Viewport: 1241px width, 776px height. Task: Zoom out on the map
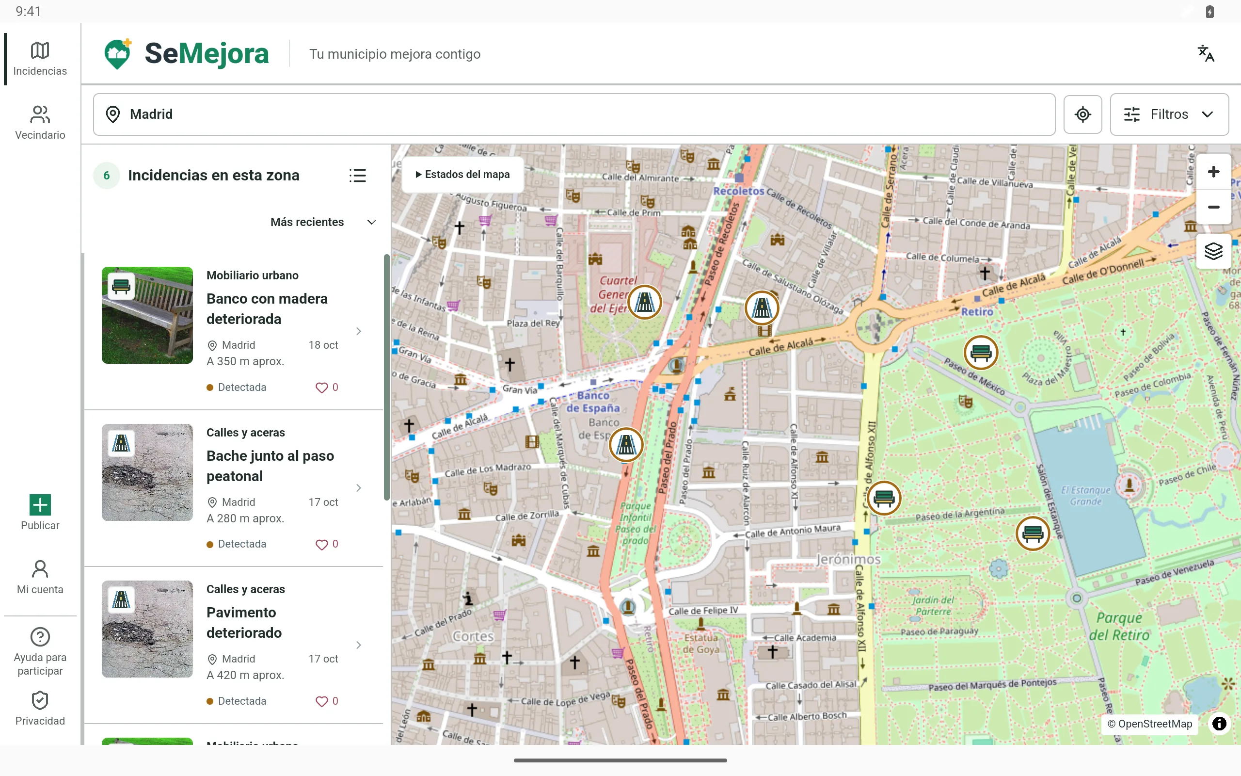click(x=1213, y=207)
